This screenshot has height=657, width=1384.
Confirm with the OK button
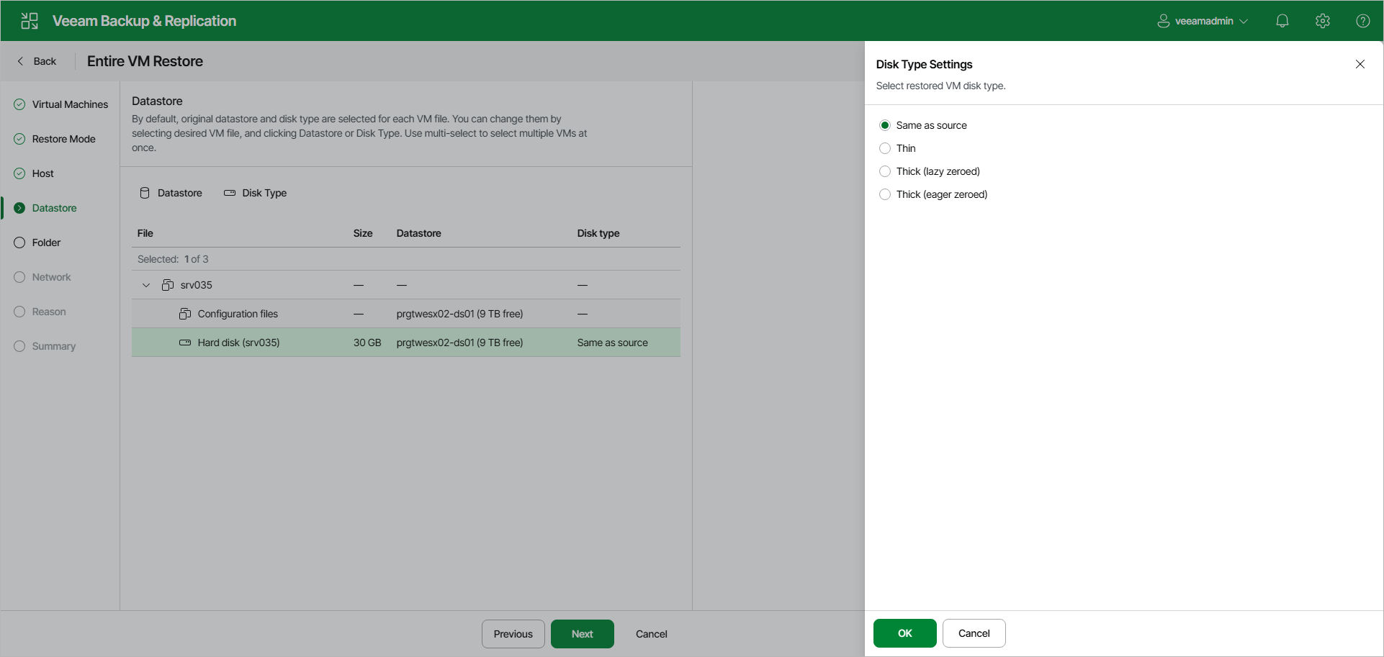pos(904,633)
